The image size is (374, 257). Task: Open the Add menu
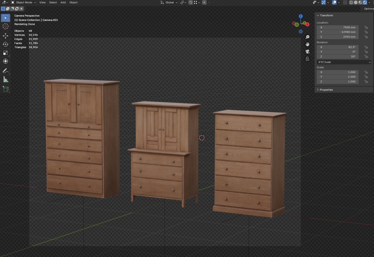tap(63, 3)
